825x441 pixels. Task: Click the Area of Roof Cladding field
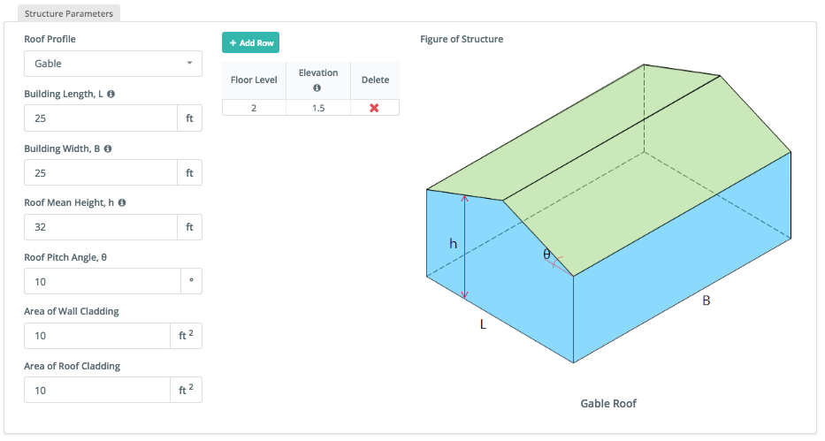(97, 391)
